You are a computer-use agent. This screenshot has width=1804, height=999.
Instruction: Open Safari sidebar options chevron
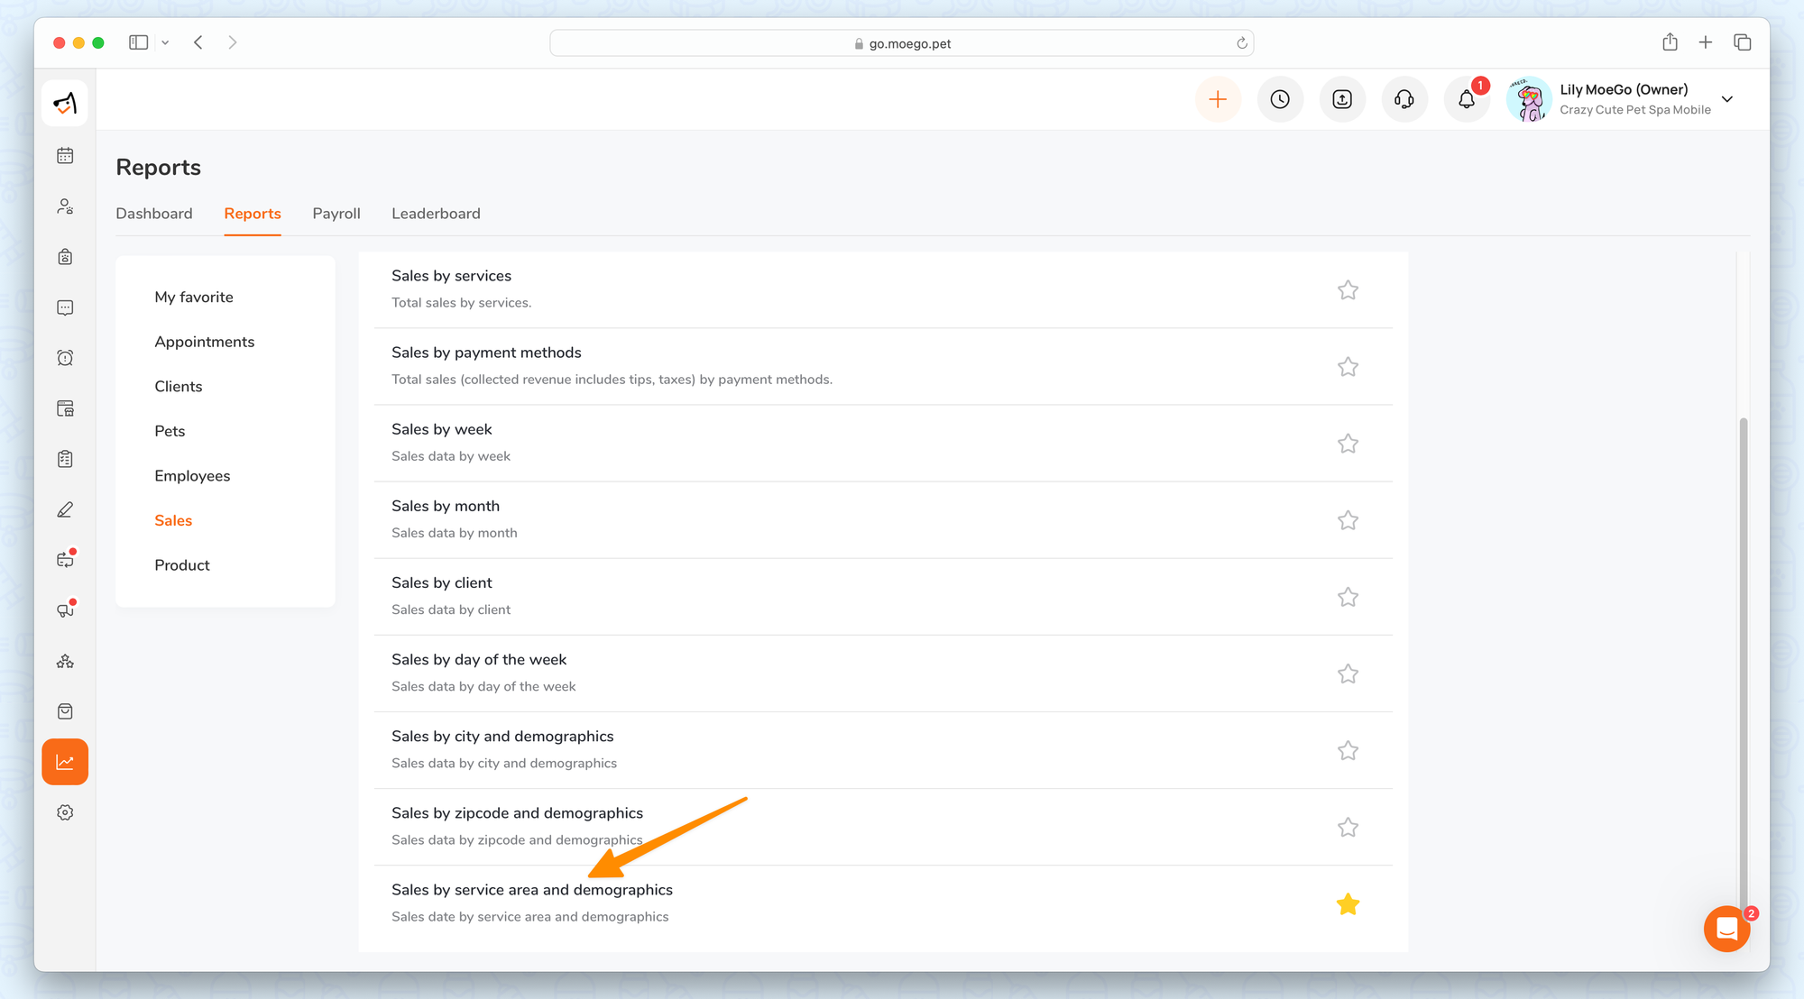click(x=165, y=42)
